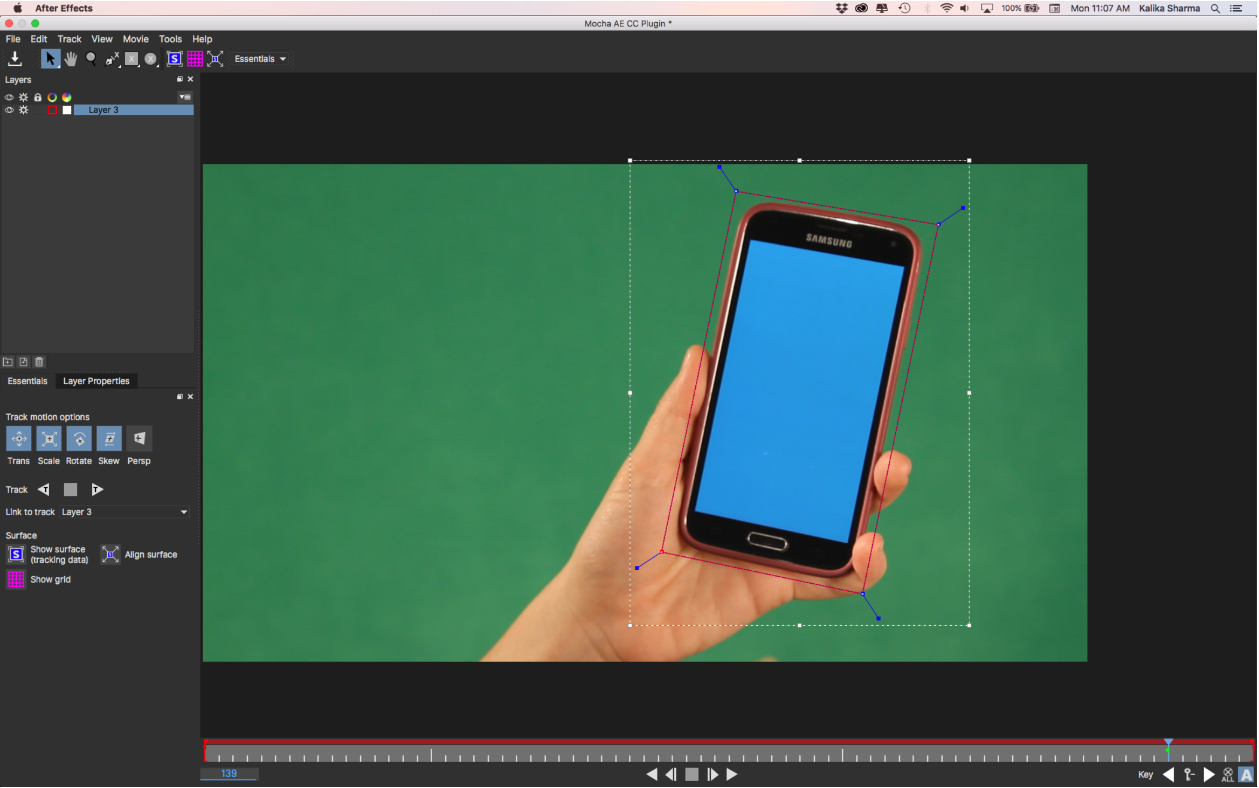Image resolution: width=1259 pixels, height=788 pixels.
Task: Delete layer with trash icon
Action: tap(39, 363)
